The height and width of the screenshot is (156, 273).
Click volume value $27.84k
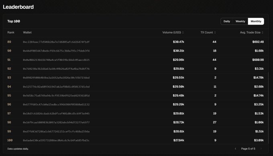[179, 140]
